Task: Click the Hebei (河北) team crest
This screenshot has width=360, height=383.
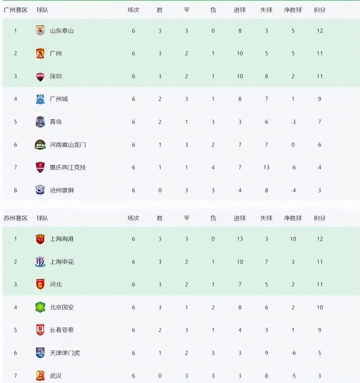Action: [40, 284]
